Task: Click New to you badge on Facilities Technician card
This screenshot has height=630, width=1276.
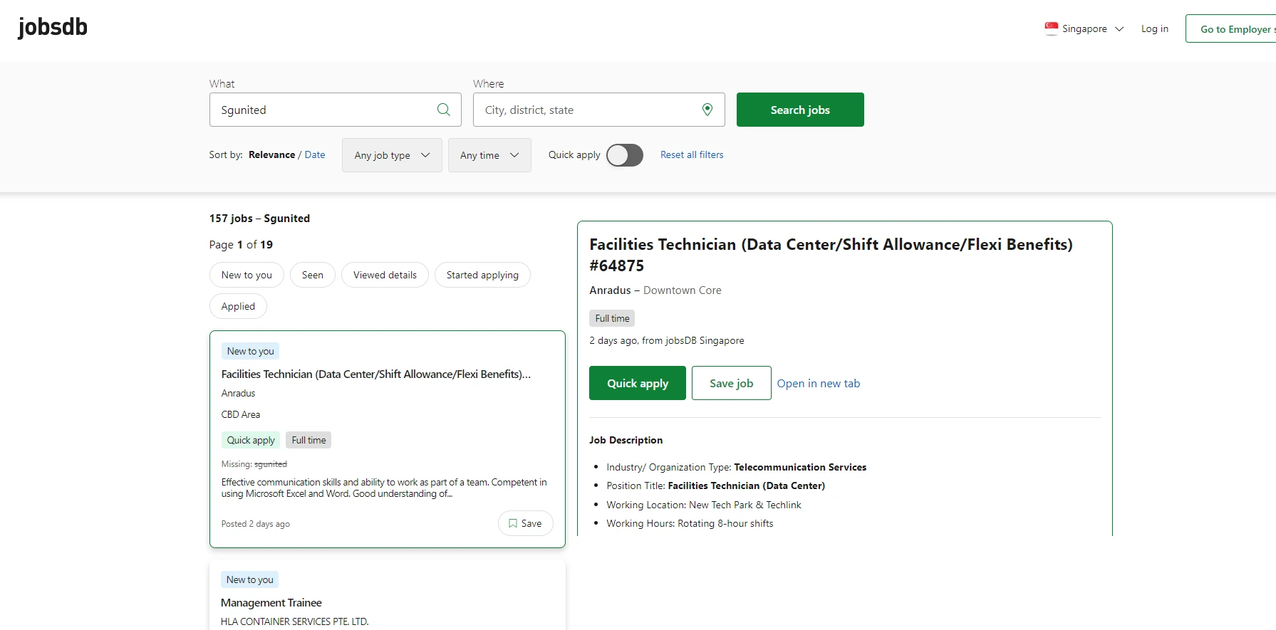Action: 250,351
